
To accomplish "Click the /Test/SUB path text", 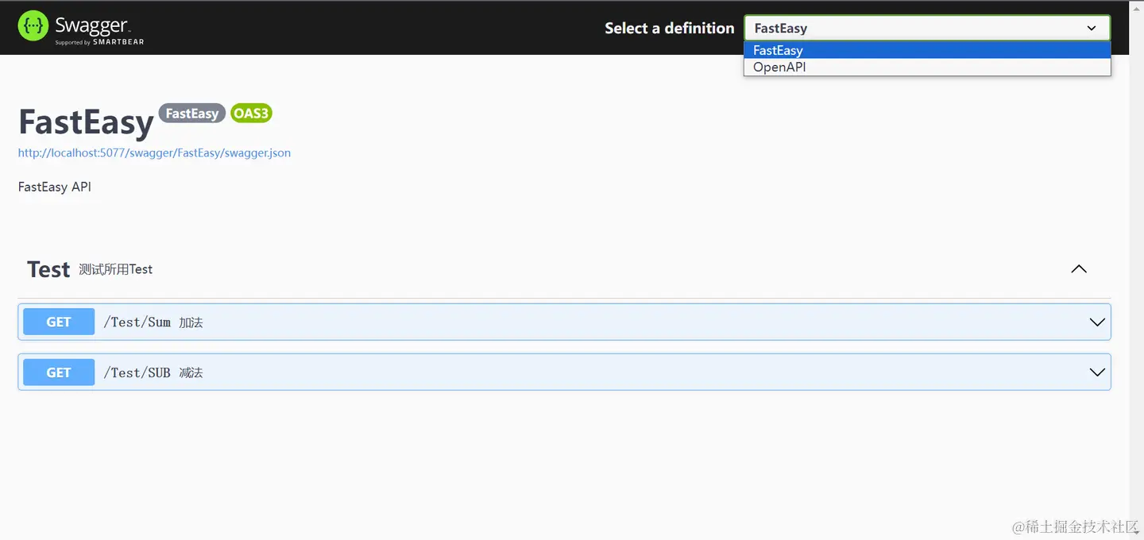I will 137,372.
